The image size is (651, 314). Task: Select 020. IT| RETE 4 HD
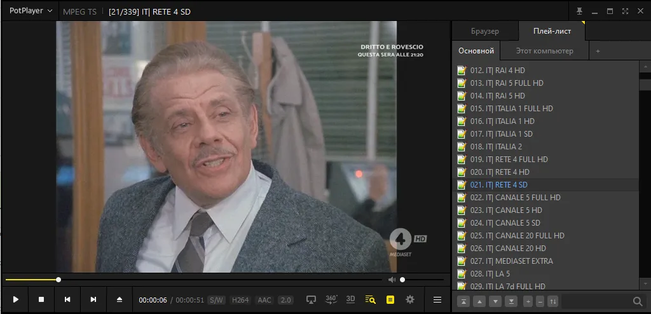[545, 172]
